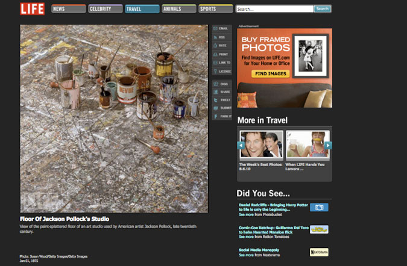This screenshot has width=407, height=266.
Task: Open the News section tab
Action: click(x=69, y=9)
